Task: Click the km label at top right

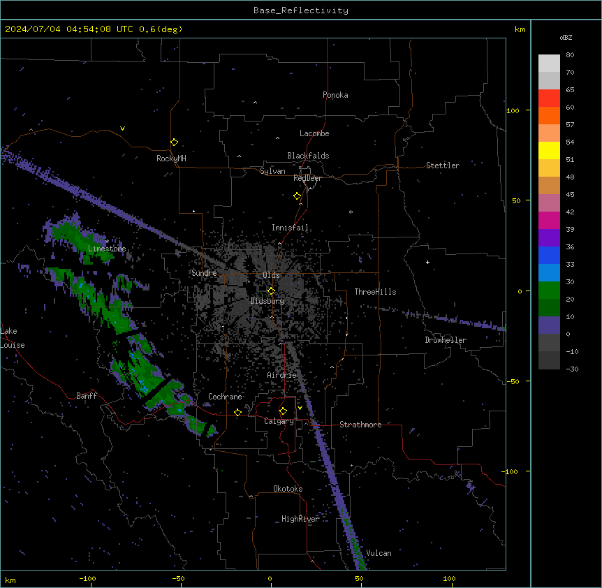Action: (520, 29)
